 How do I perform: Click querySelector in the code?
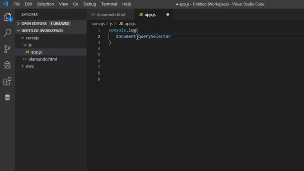[x=154, y=36]
